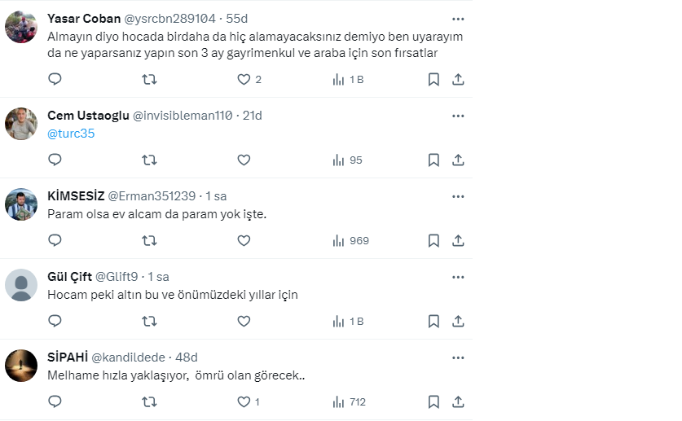Retweet Yasar Coban's post
The width and height of the screenshot is (682, 421).
[149, 80]
